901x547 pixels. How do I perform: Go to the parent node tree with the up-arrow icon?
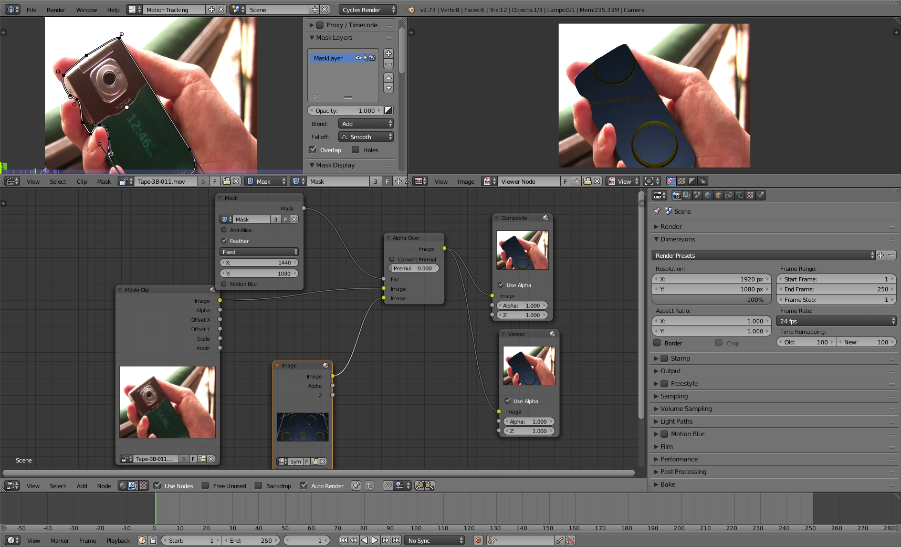(369, 486)
